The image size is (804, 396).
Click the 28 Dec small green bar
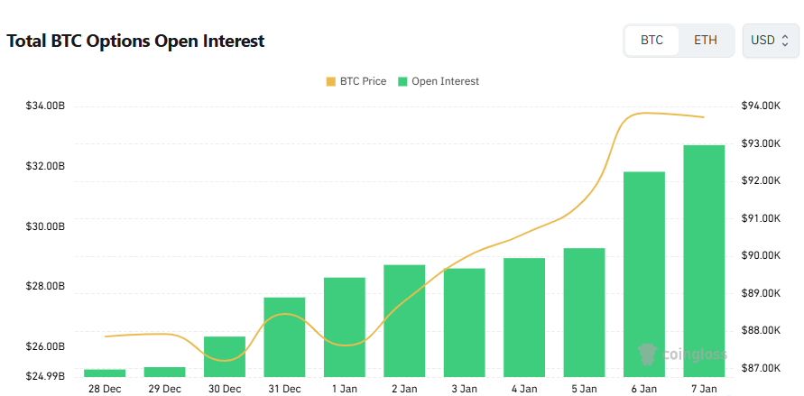coord(105,372)
